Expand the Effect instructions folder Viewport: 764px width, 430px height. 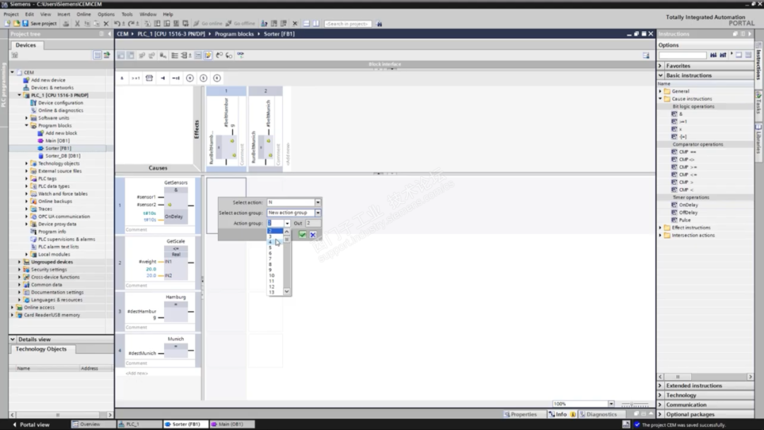[661, 228]
